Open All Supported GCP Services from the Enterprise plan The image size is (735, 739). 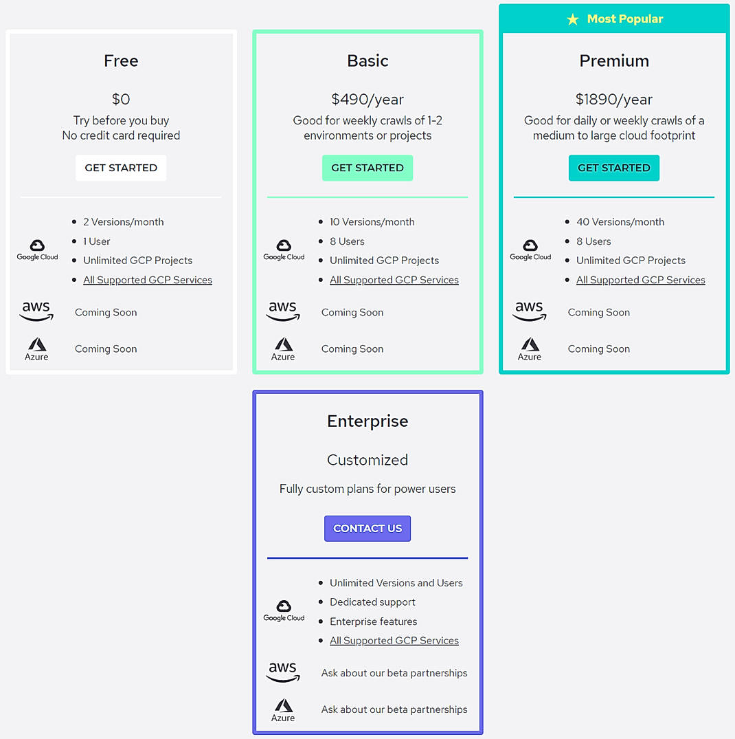[x=394, y=640]
